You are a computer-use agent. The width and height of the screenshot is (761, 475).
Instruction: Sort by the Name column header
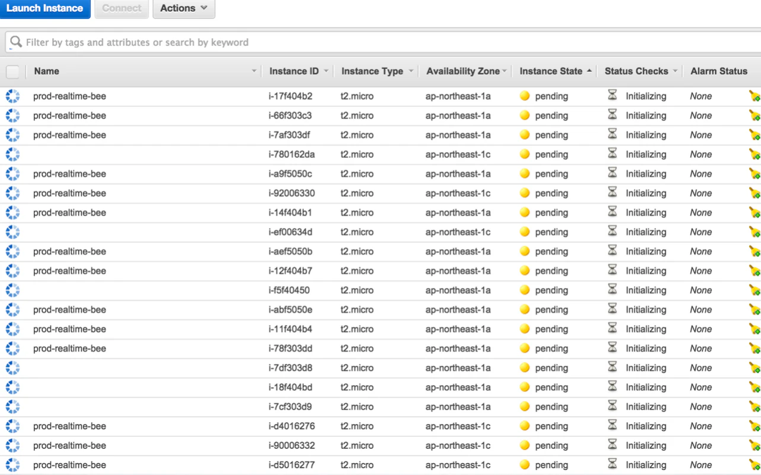46,71
